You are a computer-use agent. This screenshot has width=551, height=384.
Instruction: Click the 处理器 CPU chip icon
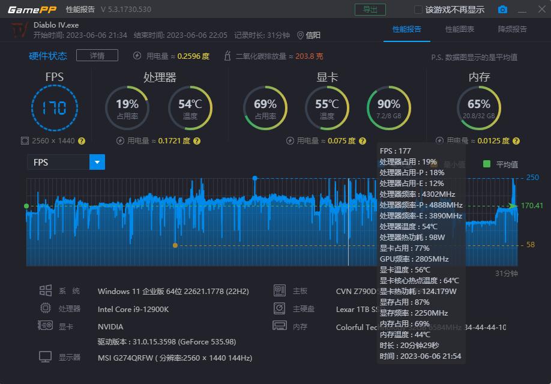coord(45,308)
